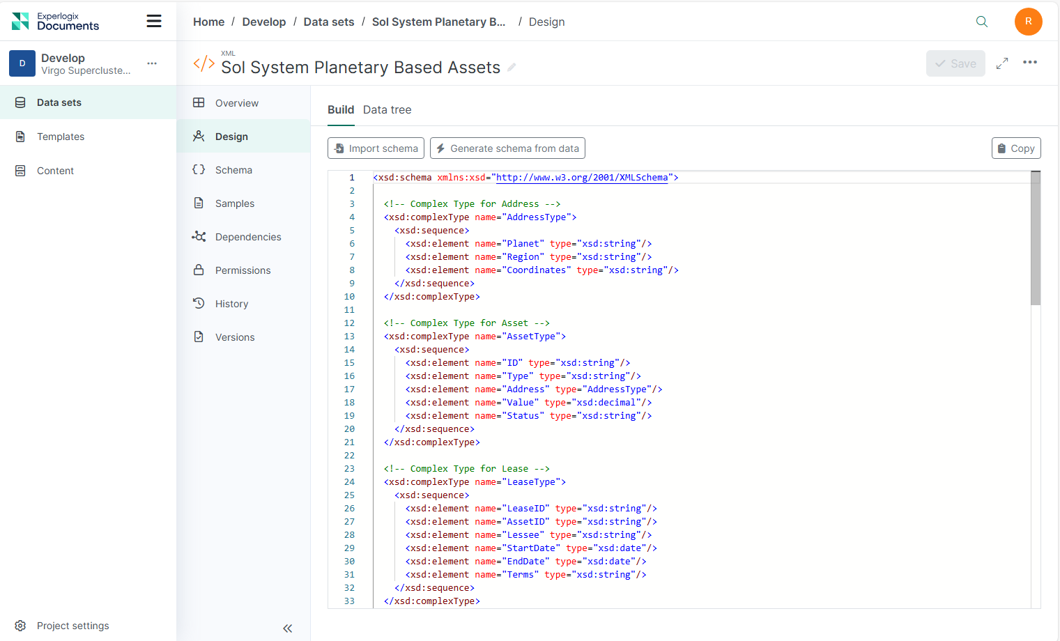The image size is (1060, 641).
Task: Import schema from file
Action: pyautogui.click(x=376, y=148)
